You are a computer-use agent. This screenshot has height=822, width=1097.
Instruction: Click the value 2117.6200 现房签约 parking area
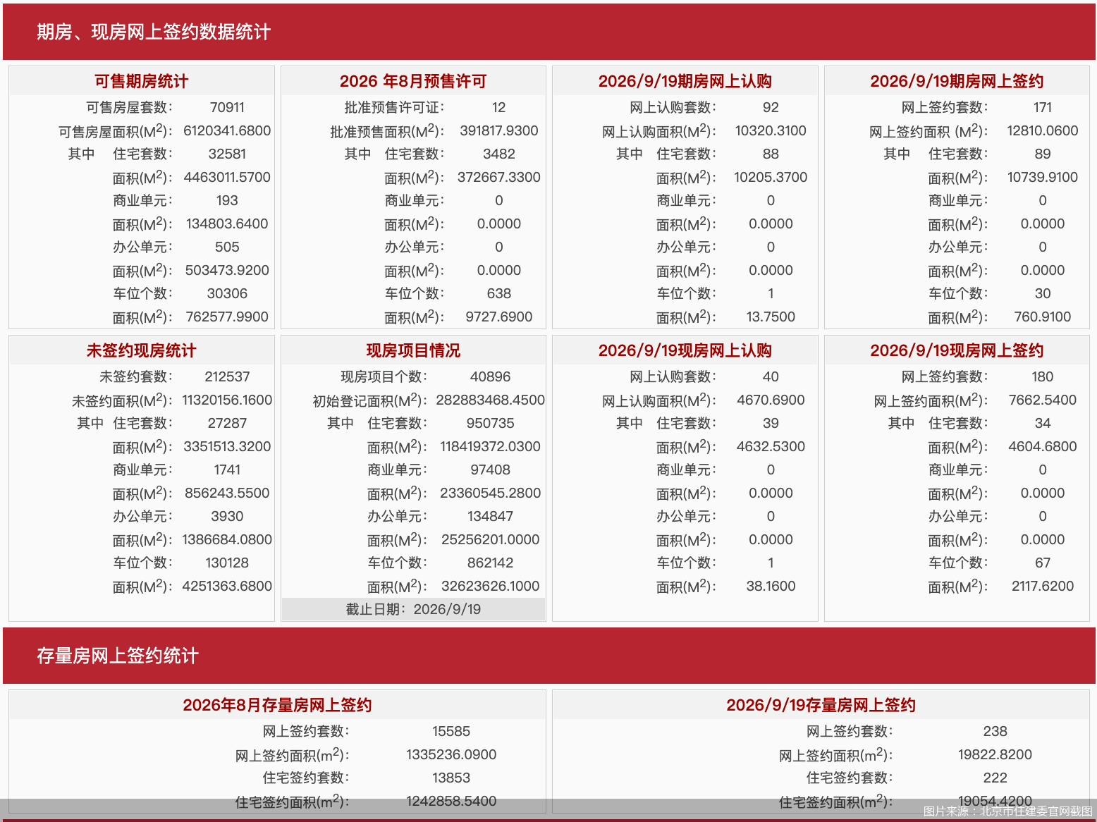(x=1043, y=586)
